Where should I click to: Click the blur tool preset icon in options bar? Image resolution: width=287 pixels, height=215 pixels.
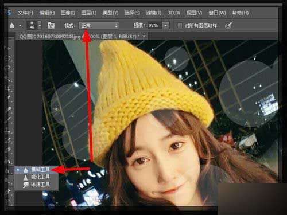click(x=12, y=25)
